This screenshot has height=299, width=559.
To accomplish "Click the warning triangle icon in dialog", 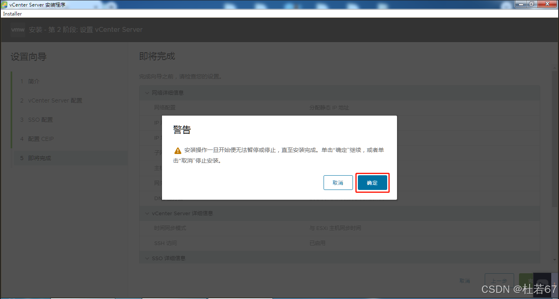I will click(177, 150).
